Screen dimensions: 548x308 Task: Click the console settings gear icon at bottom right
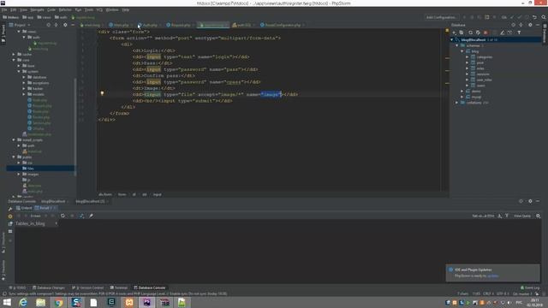point(539,216)
